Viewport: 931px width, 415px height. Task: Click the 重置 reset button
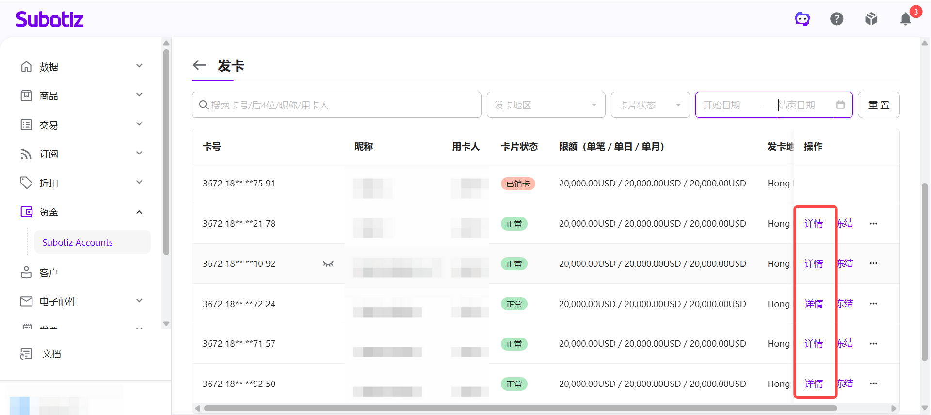879,105
